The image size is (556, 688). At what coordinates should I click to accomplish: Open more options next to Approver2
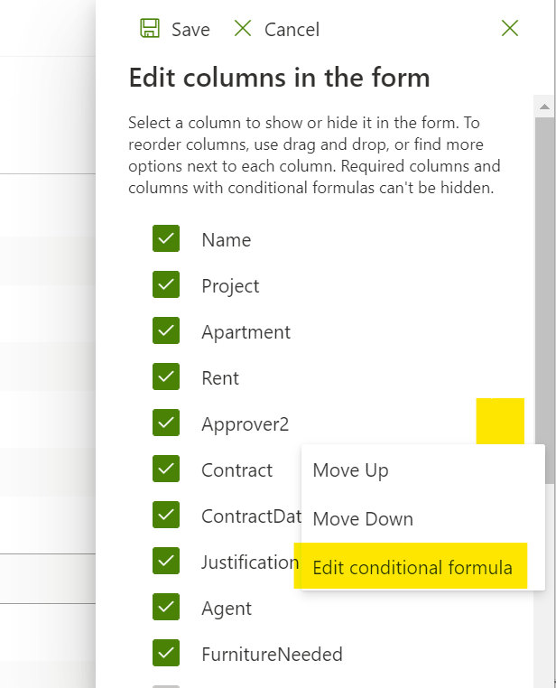point(500,422)
